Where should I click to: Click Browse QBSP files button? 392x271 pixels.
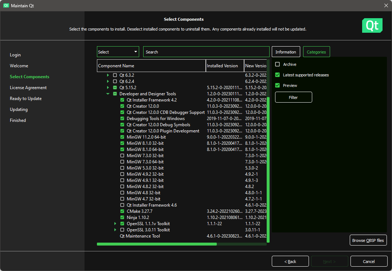(x=368, y=240)
